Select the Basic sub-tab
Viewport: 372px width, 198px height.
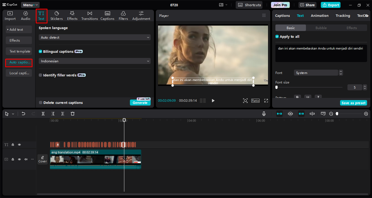click(x=291, y=28)
